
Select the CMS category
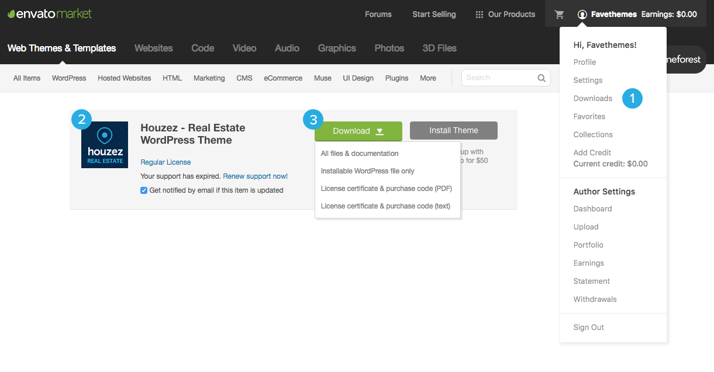(244, 78)
